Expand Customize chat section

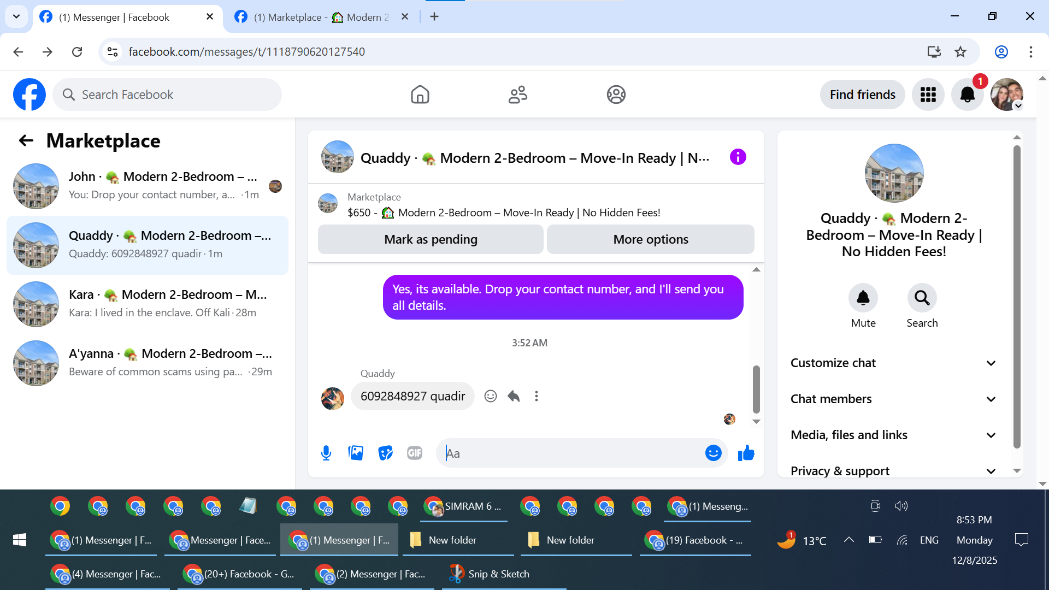coord(894,363)
